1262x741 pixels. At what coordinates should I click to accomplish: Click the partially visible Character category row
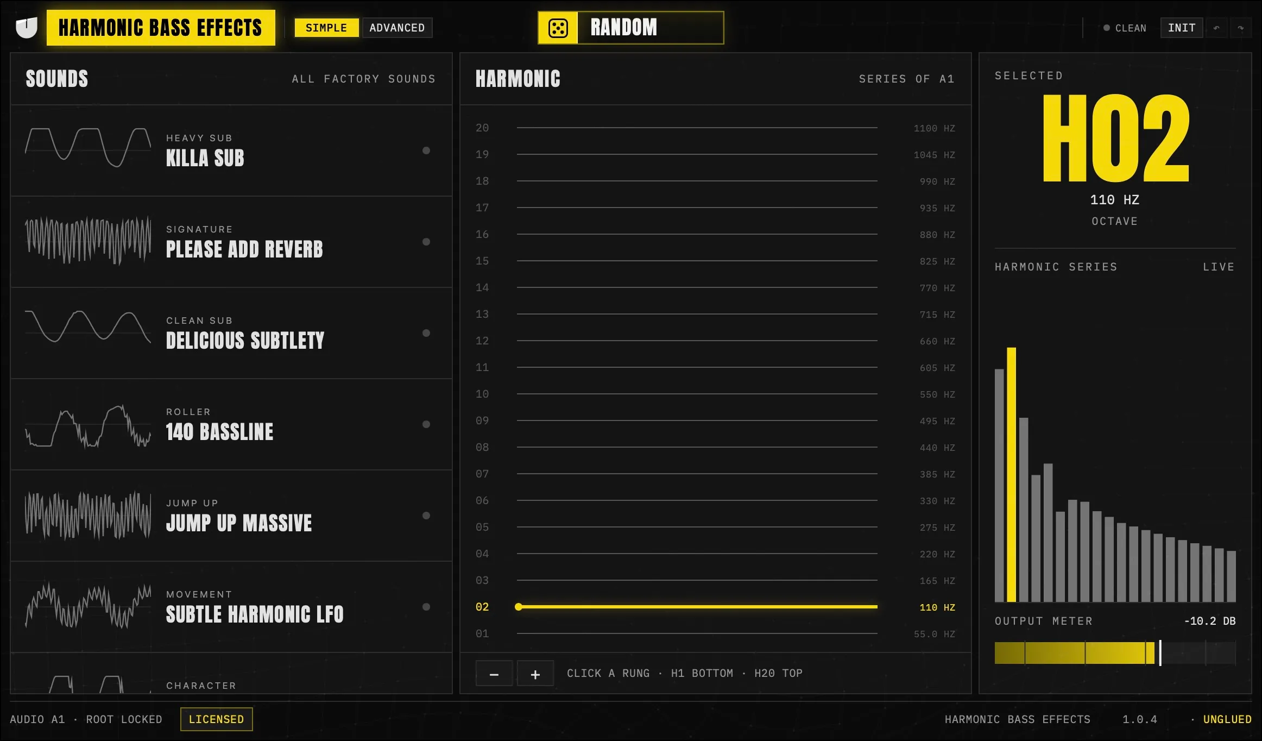coord(231,674)
